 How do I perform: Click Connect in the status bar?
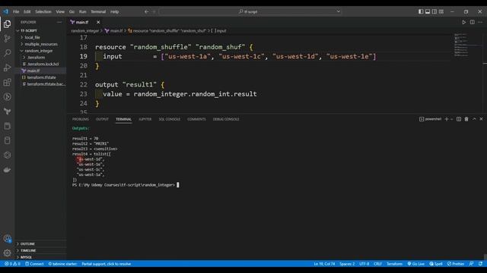(34, 264)
